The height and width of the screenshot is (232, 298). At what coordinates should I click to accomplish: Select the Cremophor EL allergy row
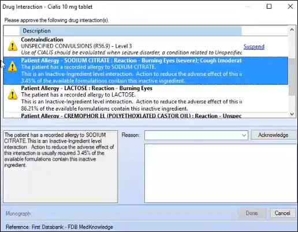point(146,115)
